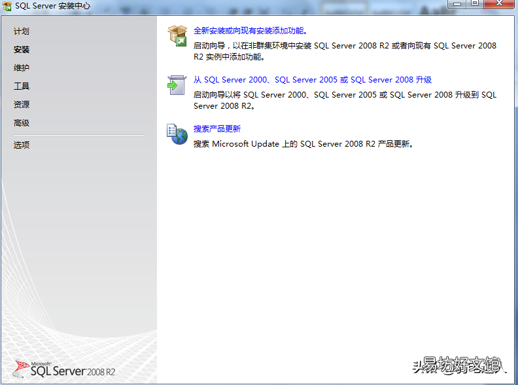Click the upgrade arrow icon

click(x=177, y=85)
